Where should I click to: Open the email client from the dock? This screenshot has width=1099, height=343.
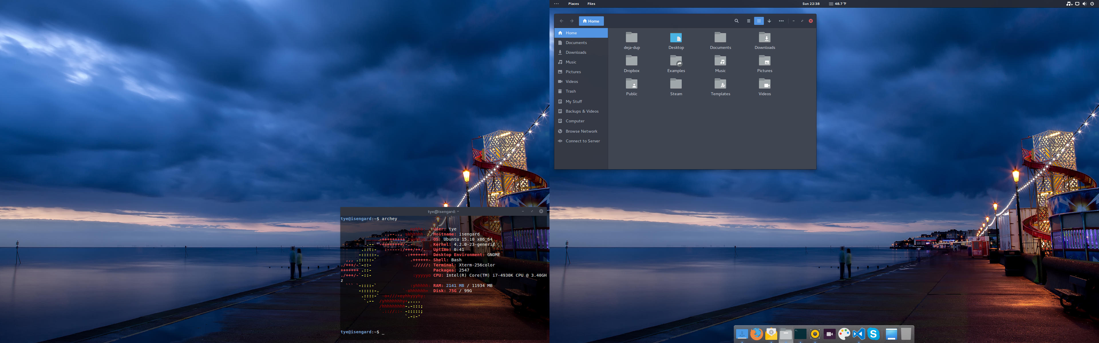point(771,334)
